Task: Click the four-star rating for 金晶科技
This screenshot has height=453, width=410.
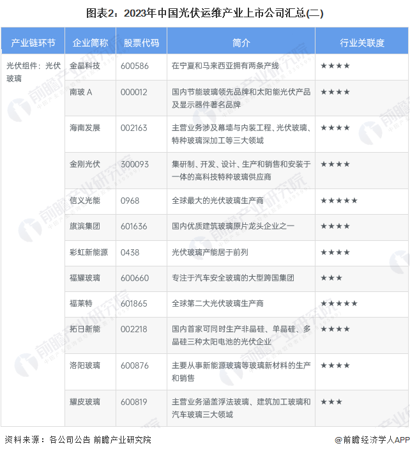Action: pyautogui.click(x=335, y=66)
